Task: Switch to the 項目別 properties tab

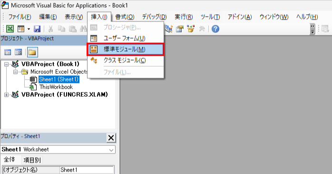Action: pos(32,160)
